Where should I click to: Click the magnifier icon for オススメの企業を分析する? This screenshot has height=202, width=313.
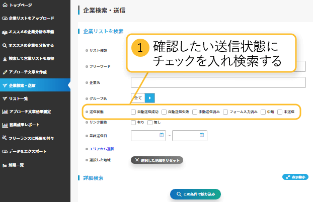pyautogui.click(x=5, y=45)
